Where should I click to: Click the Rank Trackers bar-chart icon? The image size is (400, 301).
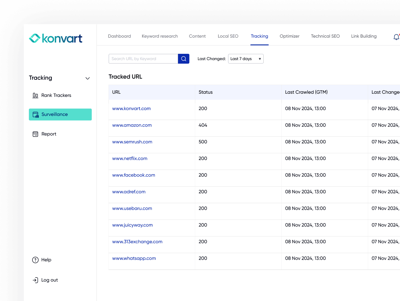(x=35, y=95)
